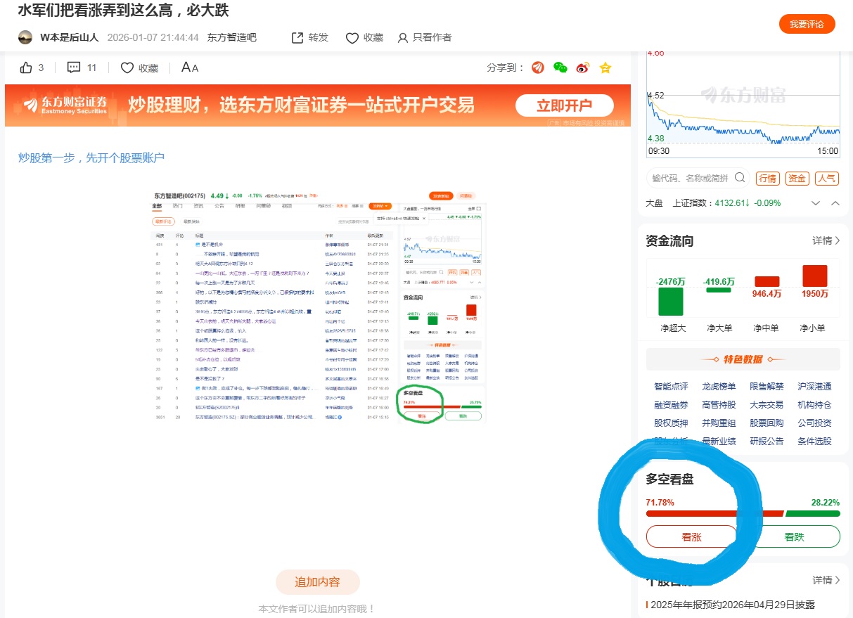Click the 净超大 green bar
This screenshot has height=618, width=853.
click(x=671, y=301)
